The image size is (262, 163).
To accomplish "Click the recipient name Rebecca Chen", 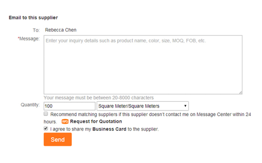I will click(x=61, y=30).
